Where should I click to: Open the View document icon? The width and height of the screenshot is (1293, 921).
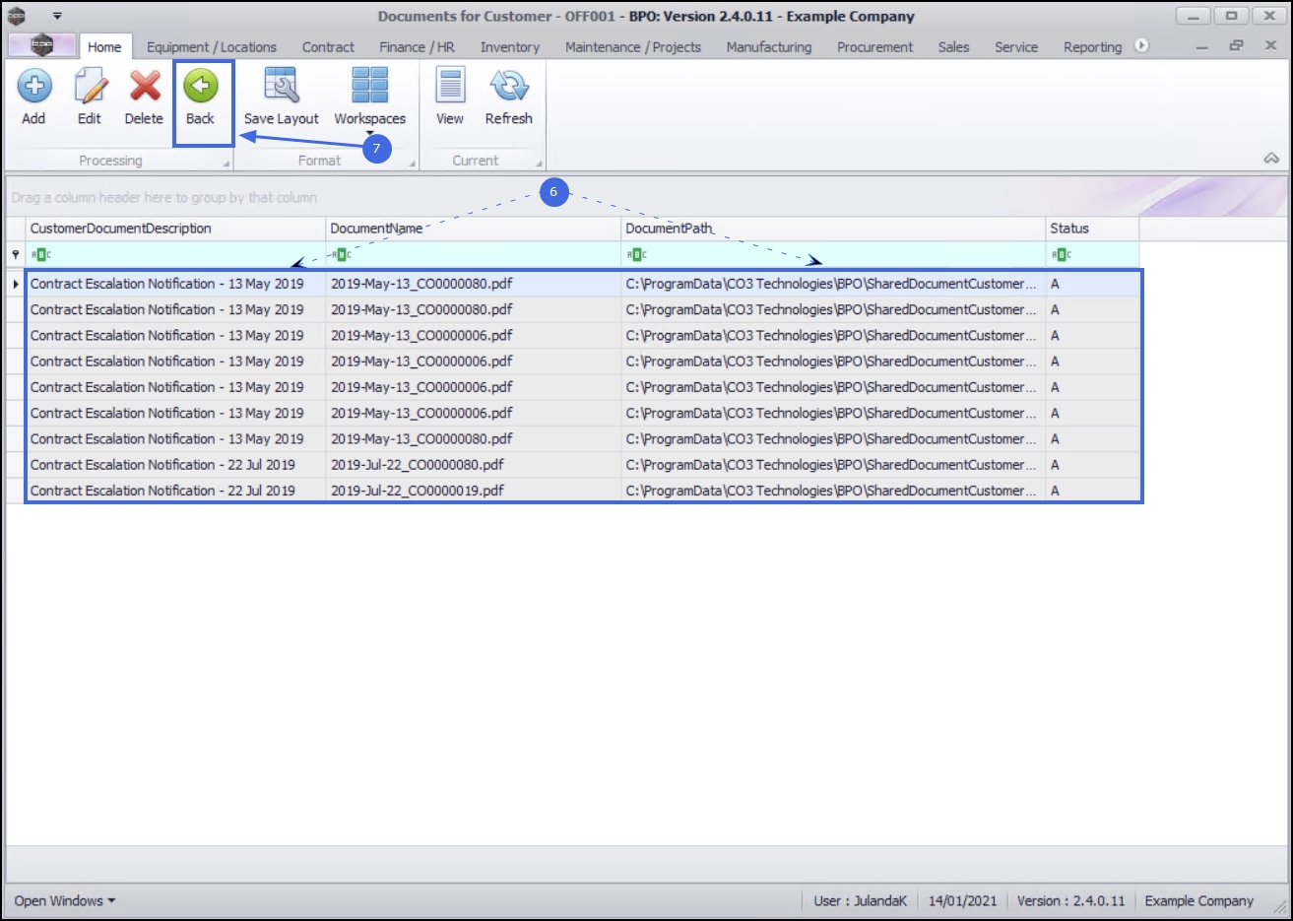tap(450, 87)
